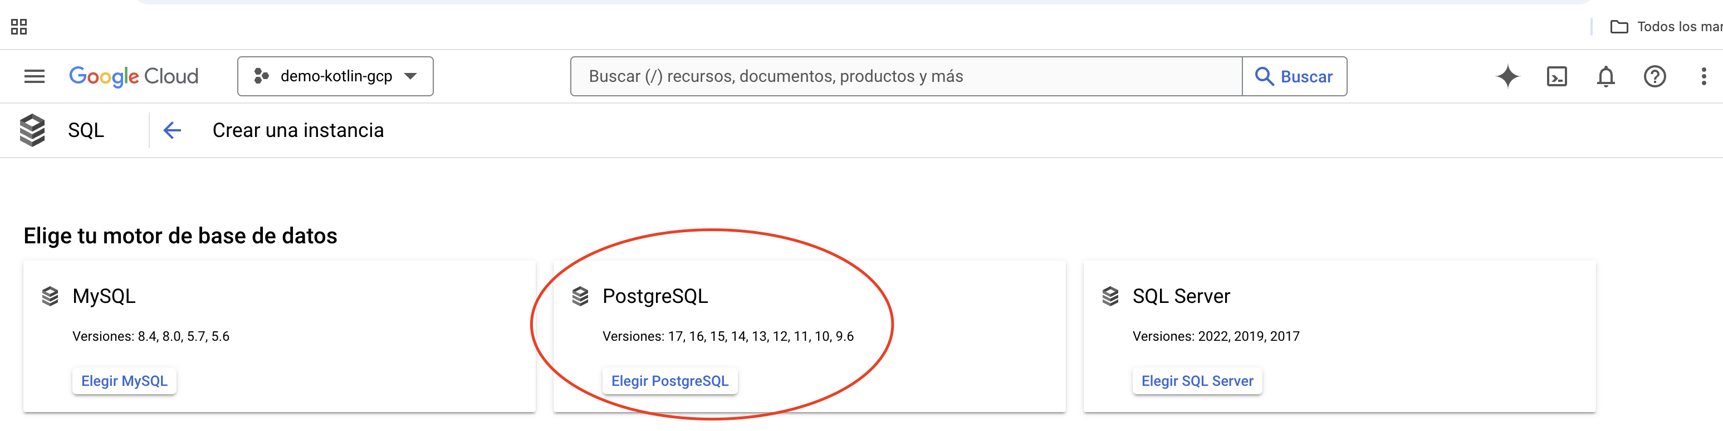The height and width of the screenshot is (431, 1723).
Task: Open Gemini AI assistant sparkle icon
Action: coord(1507,76)
